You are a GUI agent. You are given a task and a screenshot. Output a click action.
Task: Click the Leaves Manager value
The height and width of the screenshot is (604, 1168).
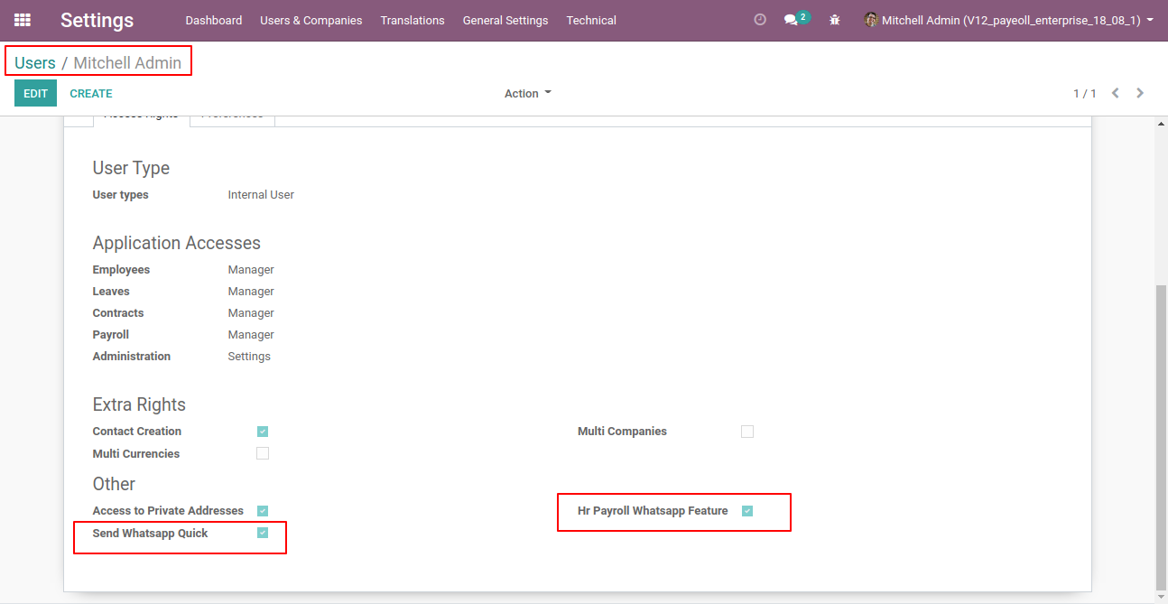251,292
